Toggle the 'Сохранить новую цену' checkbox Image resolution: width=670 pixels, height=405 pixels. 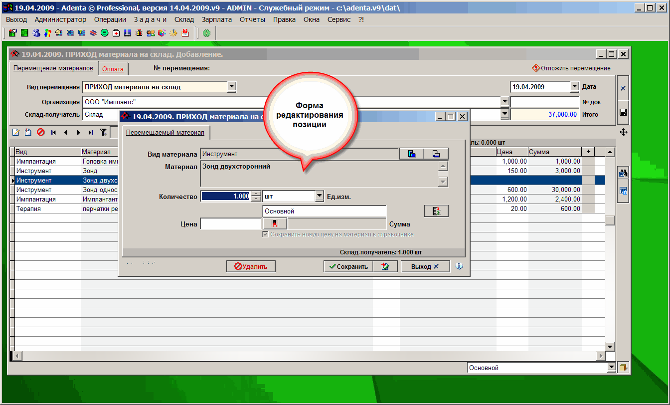pos(266,234)
